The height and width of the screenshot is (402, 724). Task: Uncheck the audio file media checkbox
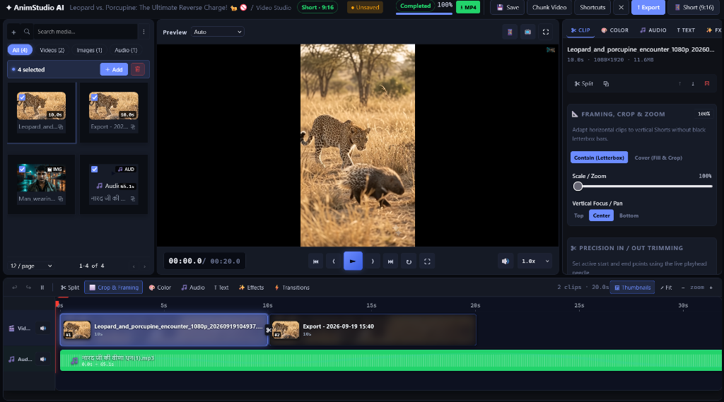click(95, 170)
